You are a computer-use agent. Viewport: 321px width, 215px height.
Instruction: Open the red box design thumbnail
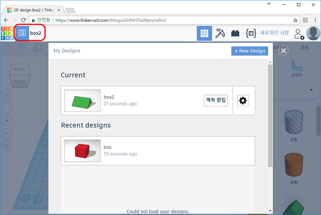pyautogui.click(x=82, y=151)
